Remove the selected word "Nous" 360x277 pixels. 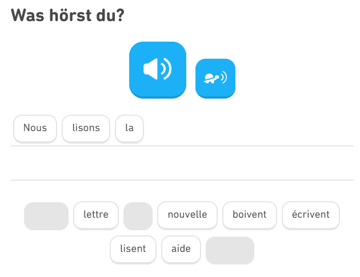(x=35, y=128)
